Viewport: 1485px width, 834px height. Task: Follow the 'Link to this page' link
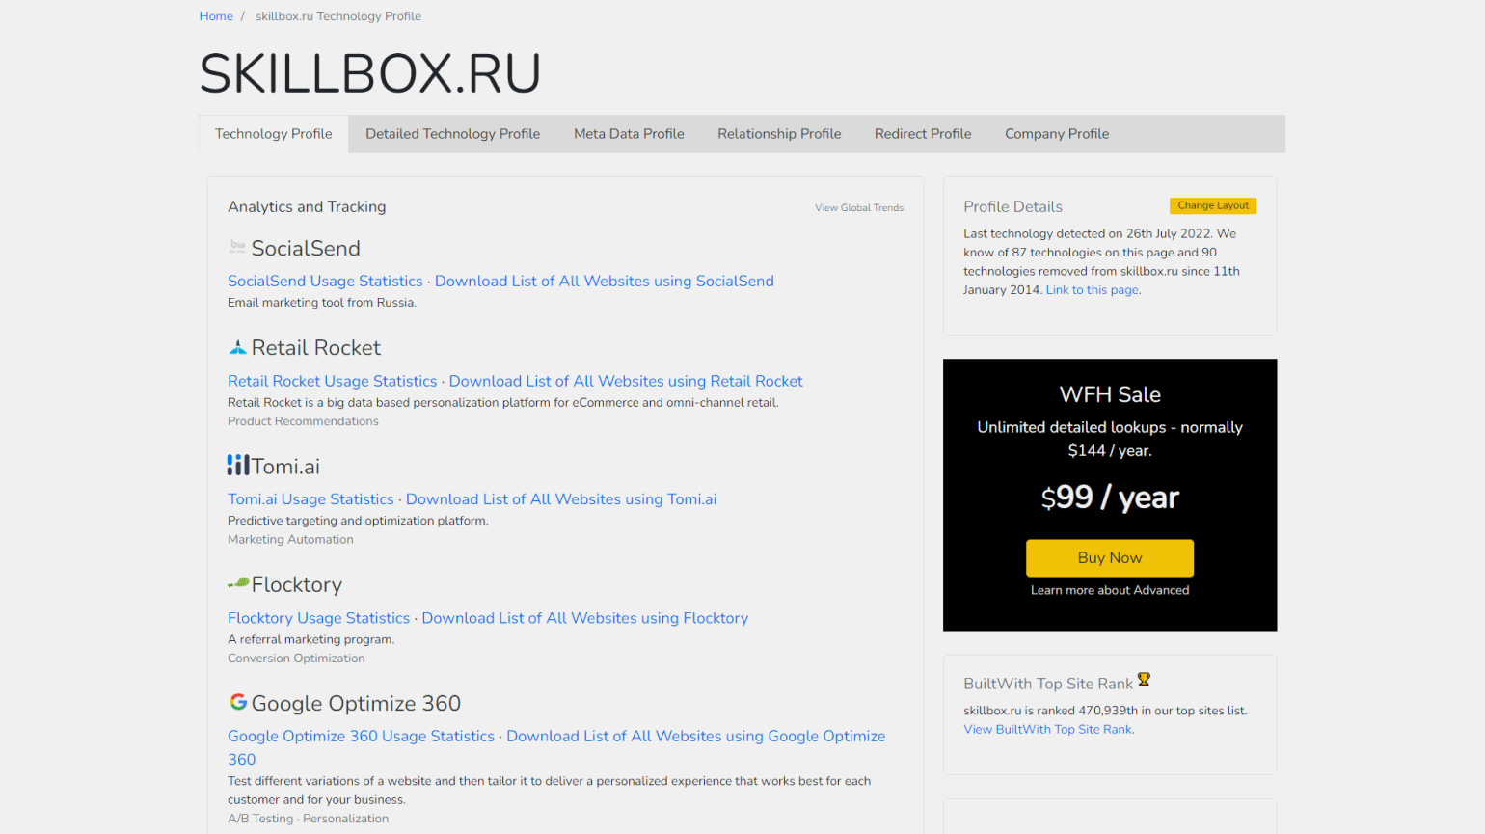pyautogui.click(x=1093, y=290)
